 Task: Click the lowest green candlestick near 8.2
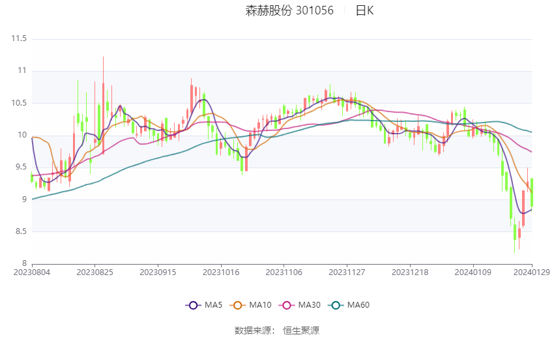click(x=515, y=232)
